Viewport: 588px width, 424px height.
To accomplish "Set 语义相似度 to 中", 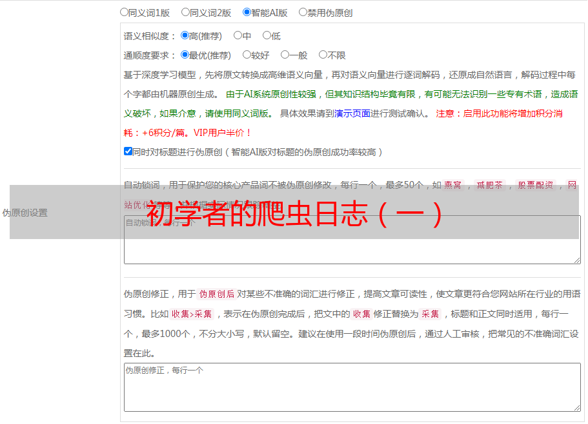I will 238,35.
